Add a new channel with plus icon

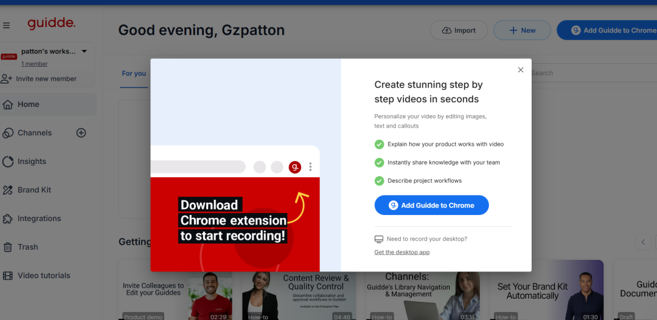pyautogui.click(x=81, y=132)
